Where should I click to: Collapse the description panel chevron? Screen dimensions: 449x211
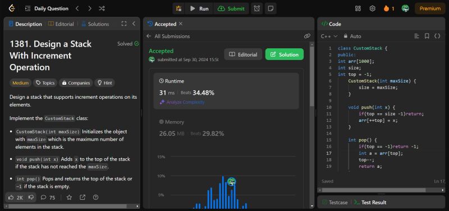[x=134, y=24]
